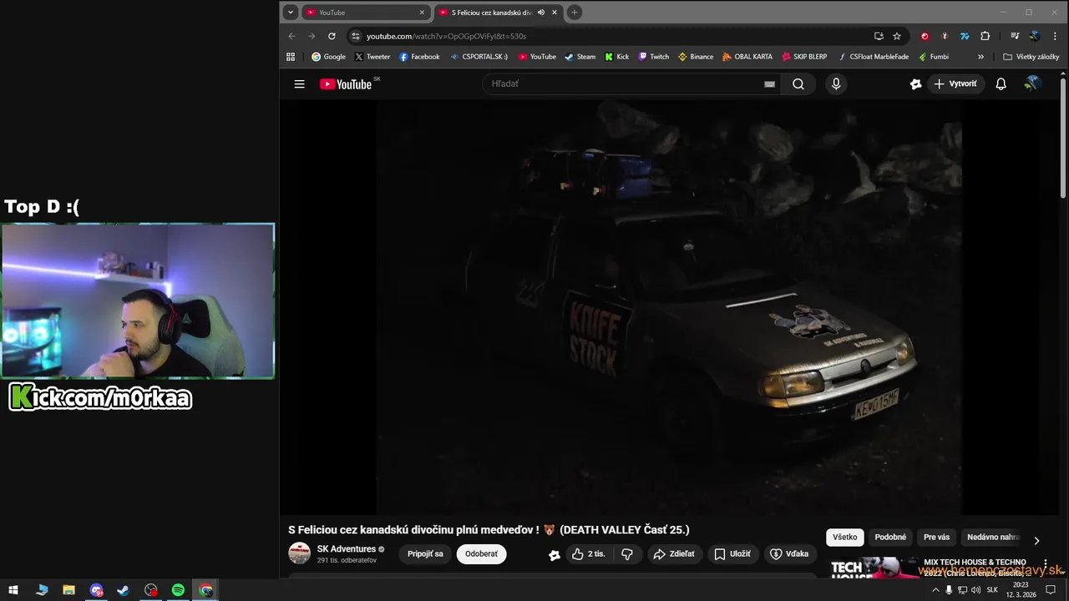Image resolution: width=1069 pixels, height=601 pixels.
Task: Open Chrome extensions puzzle icon
Action: [x=985, y=36]
